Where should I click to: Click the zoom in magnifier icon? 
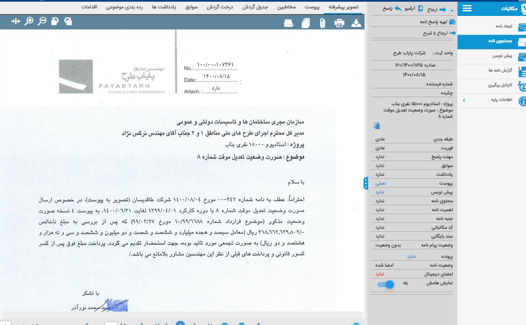(29, 21)
